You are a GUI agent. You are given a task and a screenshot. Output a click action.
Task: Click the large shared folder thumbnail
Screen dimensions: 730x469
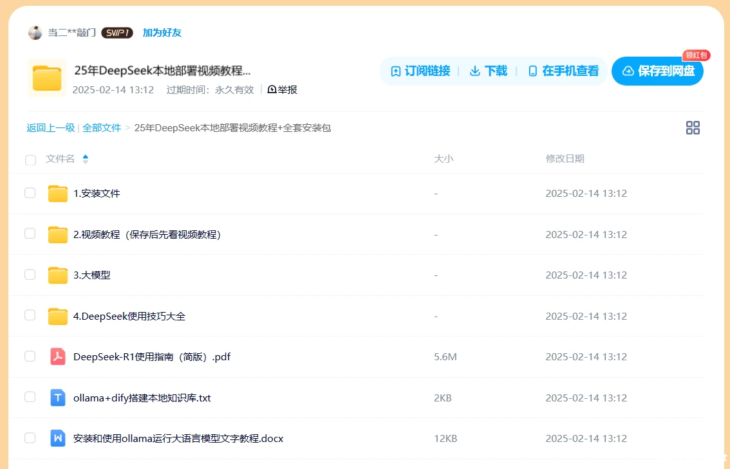pos(47,78)
